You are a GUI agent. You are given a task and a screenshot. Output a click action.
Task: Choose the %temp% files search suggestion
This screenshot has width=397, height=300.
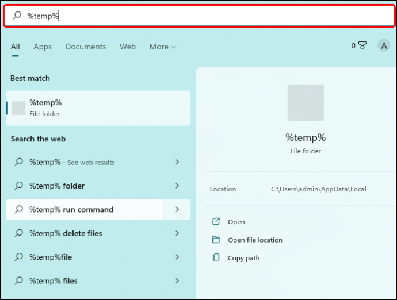98,281
